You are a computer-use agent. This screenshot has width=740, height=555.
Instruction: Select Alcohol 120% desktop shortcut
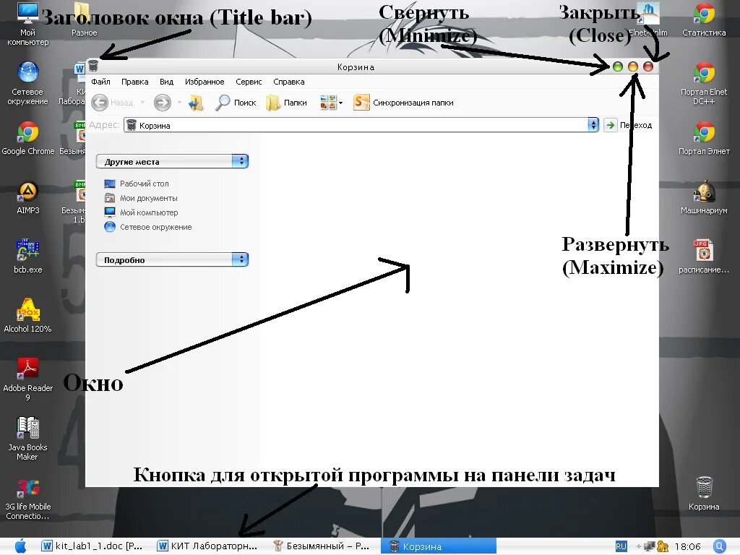coord(27,316)
